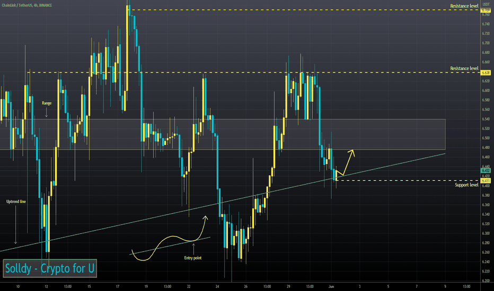Image resolution: width=494 pixels, height=291 pixels.
Task: Click the 9 date label on time axis
Action: [x=445, y=287]
